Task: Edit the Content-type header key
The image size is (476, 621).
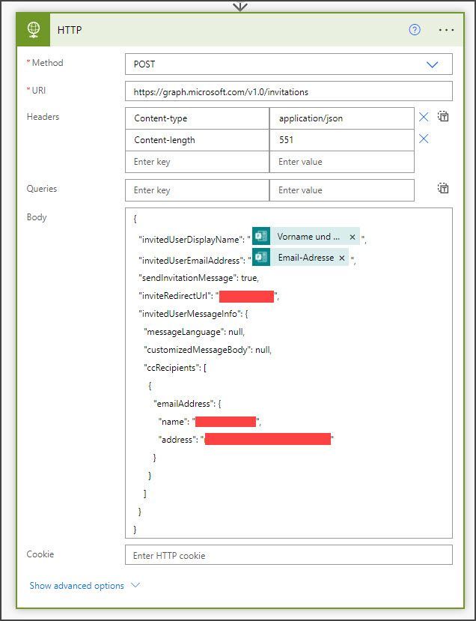Action: [197, 118]
